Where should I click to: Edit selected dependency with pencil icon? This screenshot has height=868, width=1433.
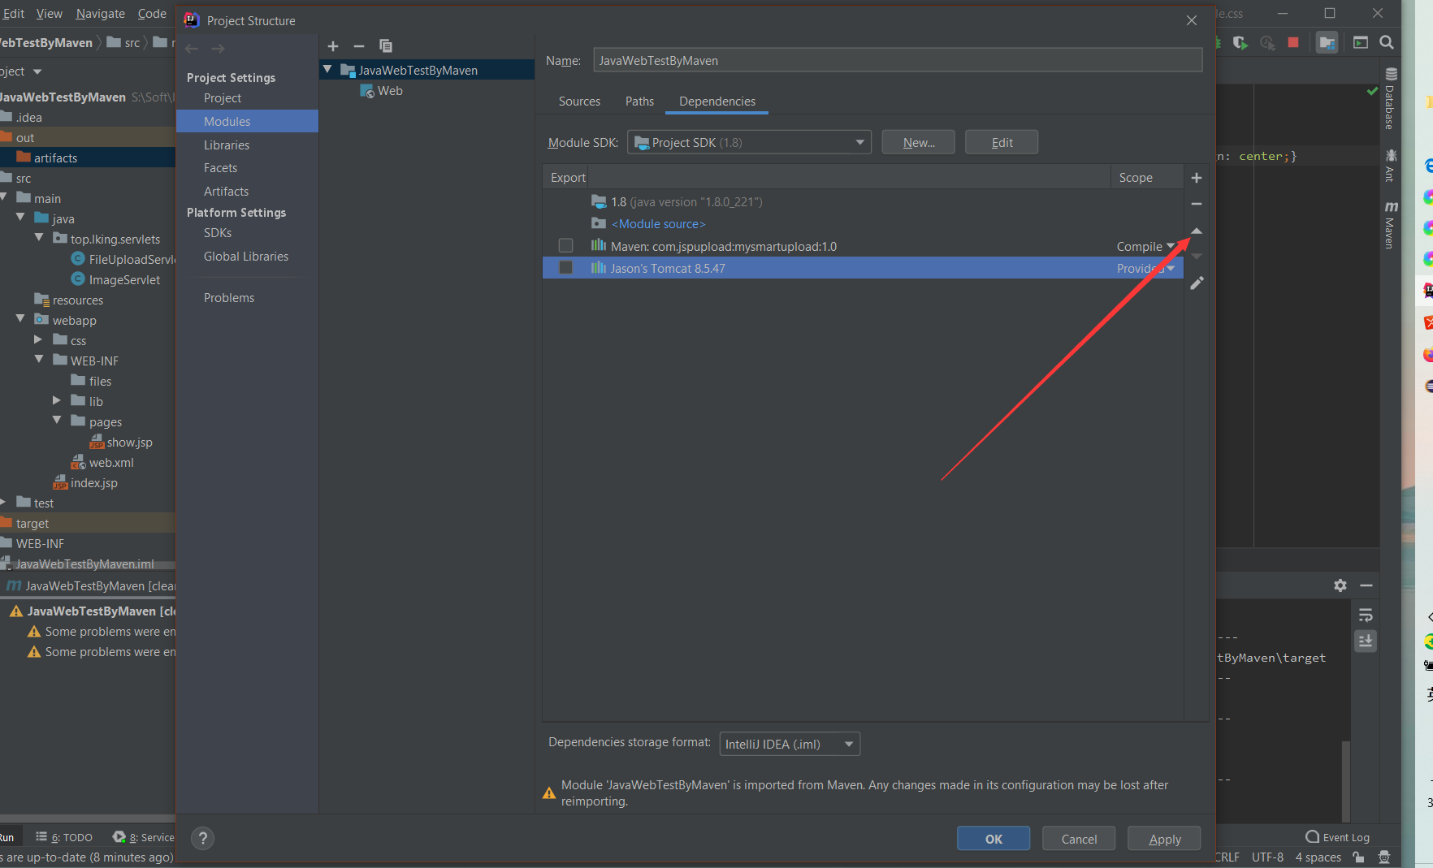(1197, 283)
